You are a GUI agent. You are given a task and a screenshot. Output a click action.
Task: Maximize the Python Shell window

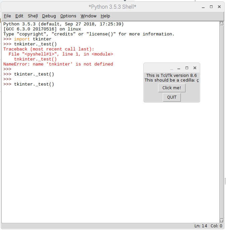(x=211, y=7)
